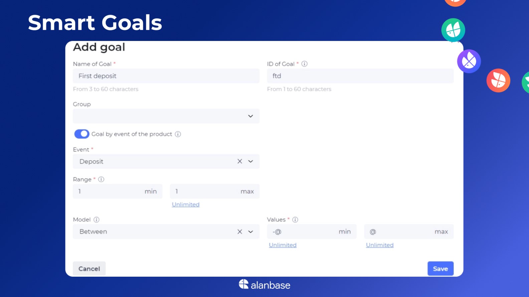
Task: Click the Model info icon
Action: point(97,220)
